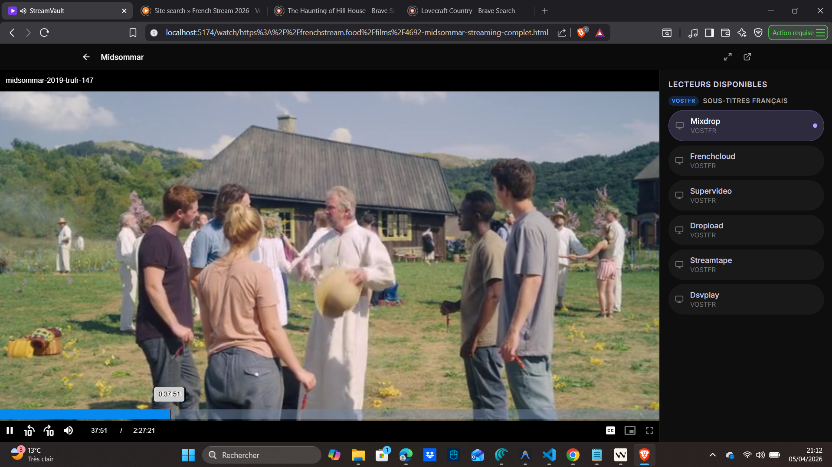
Task: Skip forward 10 seconds
Action: (x=49, y=430)
